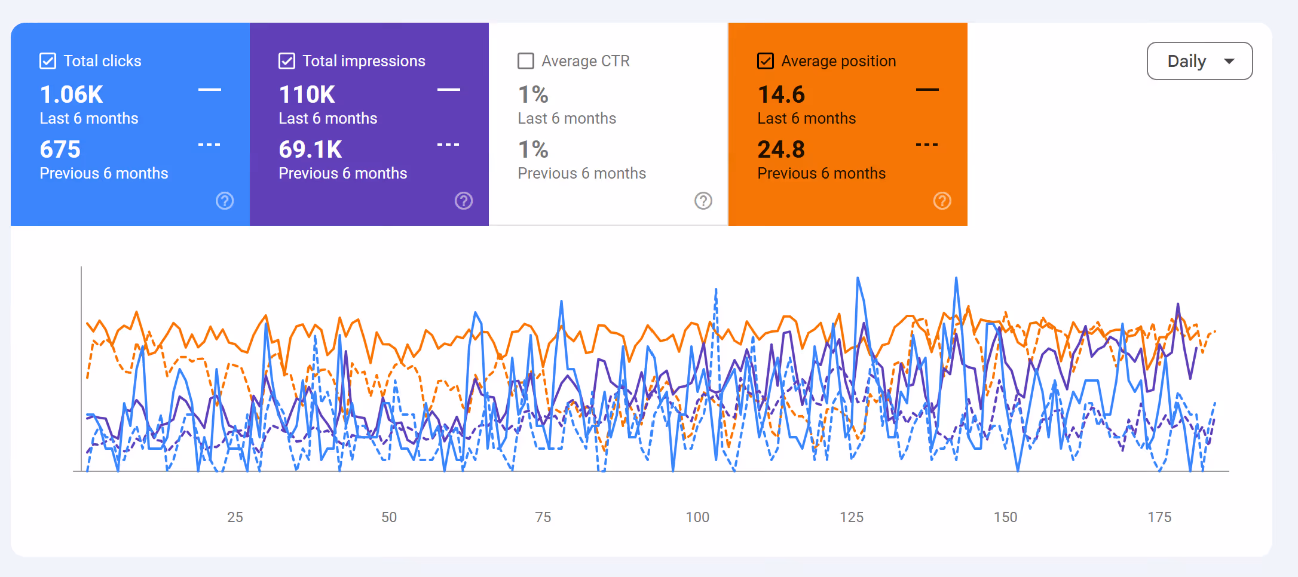The height and width of the screenshot is (577, 1298).
Task: Click the 1.06K total clicks value
Action: [71, 94]
